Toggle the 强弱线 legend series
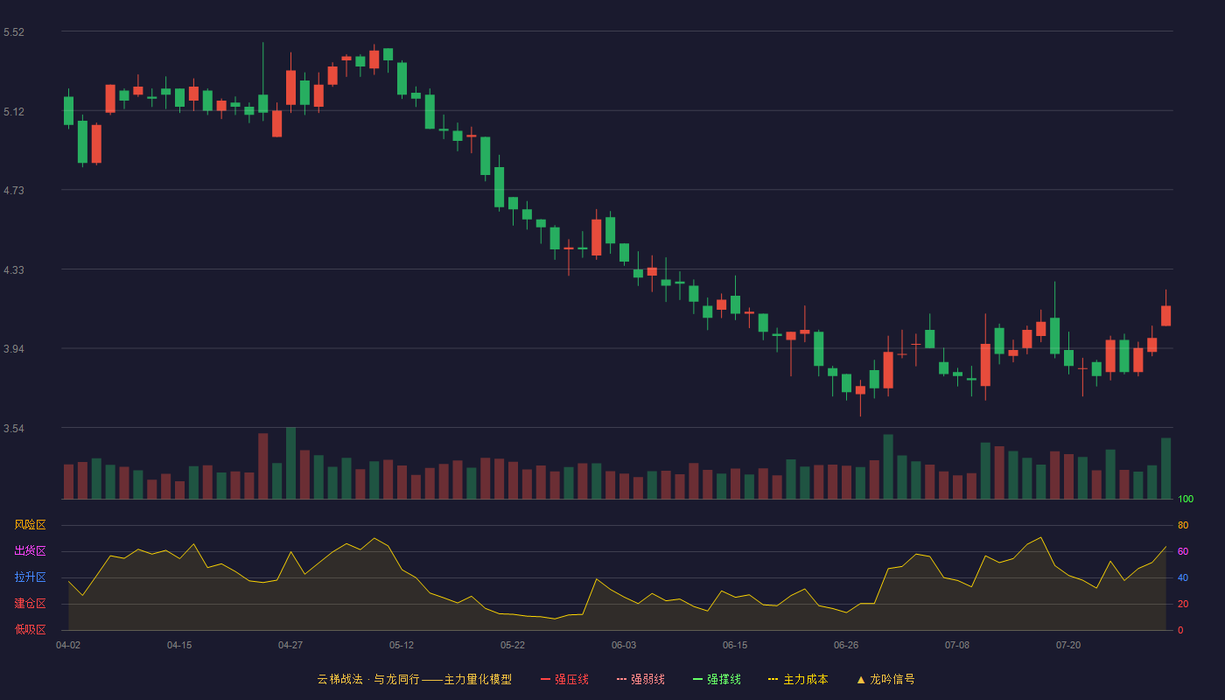1225x700 pixels. point(640,679)
